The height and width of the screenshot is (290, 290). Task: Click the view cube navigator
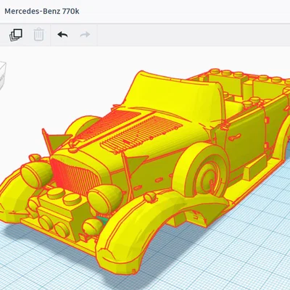(2, 75)
